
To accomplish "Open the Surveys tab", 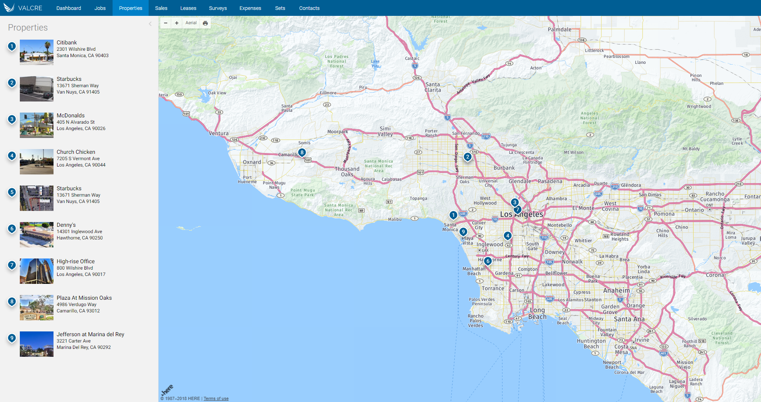I will (x=218, y=8).
